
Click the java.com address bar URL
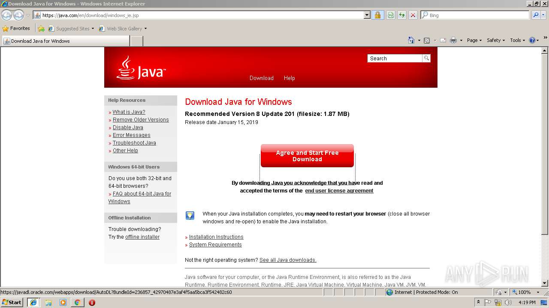click(90, 15)
